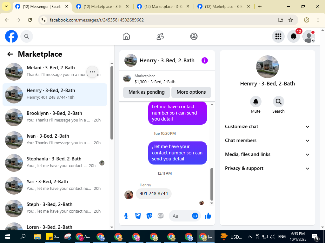Switch to fourth Marketplace browser tab
The width and height of the screenshot is (325, 243).
tap(224, 7)
